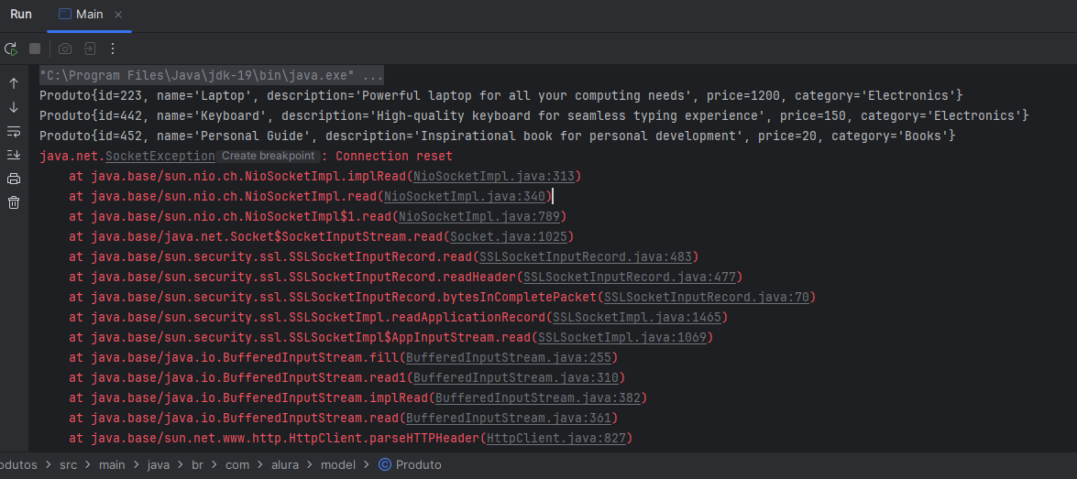The width and height of the screenshot is (1077, 479).
Task: Open NioSocketImpl.java:313 link
Action: point(494,177)
